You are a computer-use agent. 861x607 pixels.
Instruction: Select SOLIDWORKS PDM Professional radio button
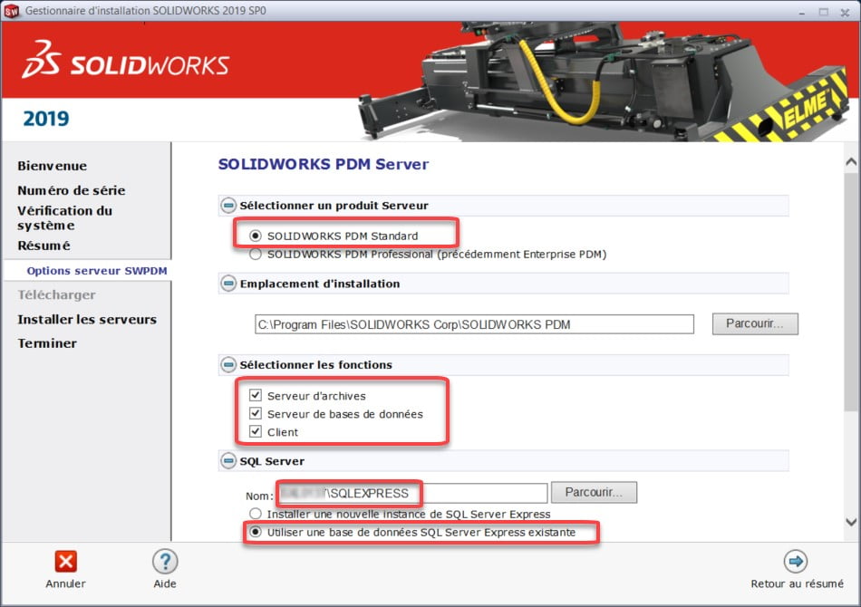(256, 254)
